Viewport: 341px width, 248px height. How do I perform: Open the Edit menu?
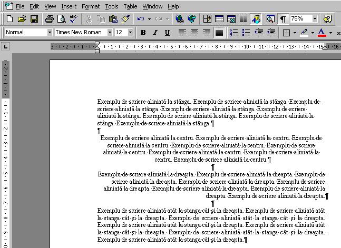tap(34, 6)
